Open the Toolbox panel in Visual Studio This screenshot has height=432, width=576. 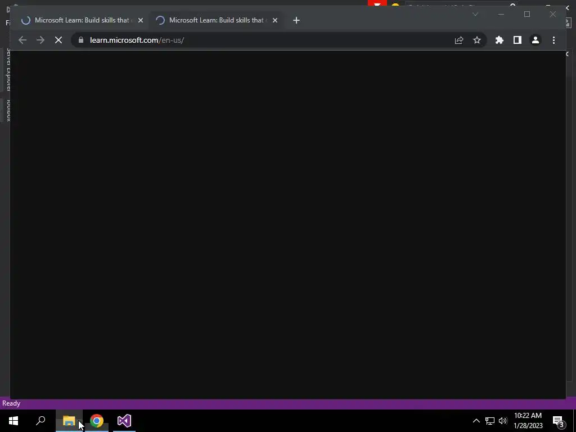click(x=8, y=110)
